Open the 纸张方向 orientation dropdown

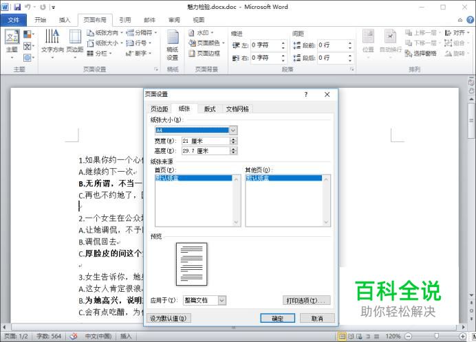(105, 32)
